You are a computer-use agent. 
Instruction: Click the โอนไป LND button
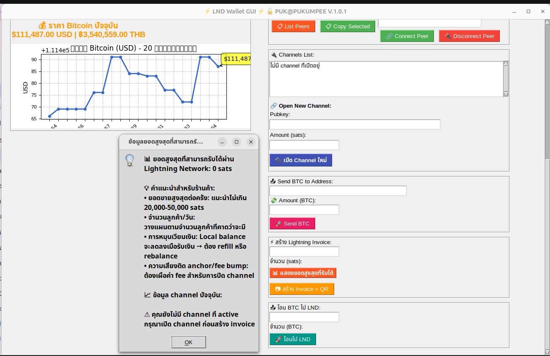coord(293,339)
